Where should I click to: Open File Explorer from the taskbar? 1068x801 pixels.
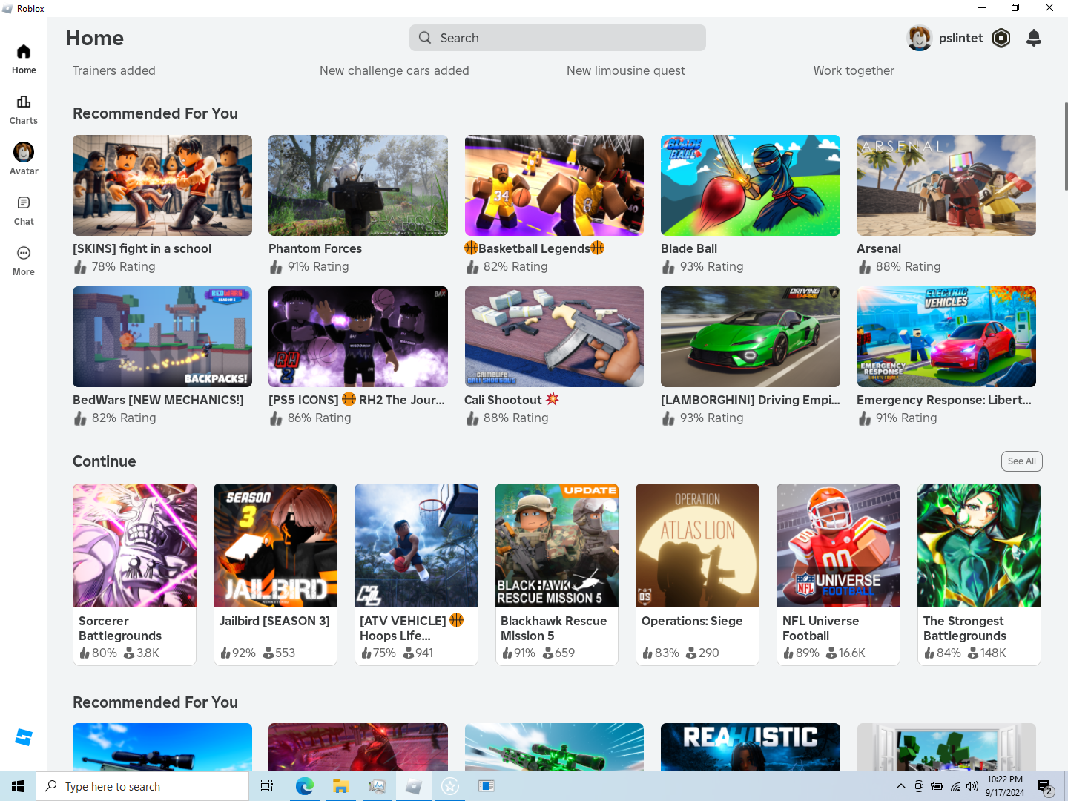coord(340,786)
